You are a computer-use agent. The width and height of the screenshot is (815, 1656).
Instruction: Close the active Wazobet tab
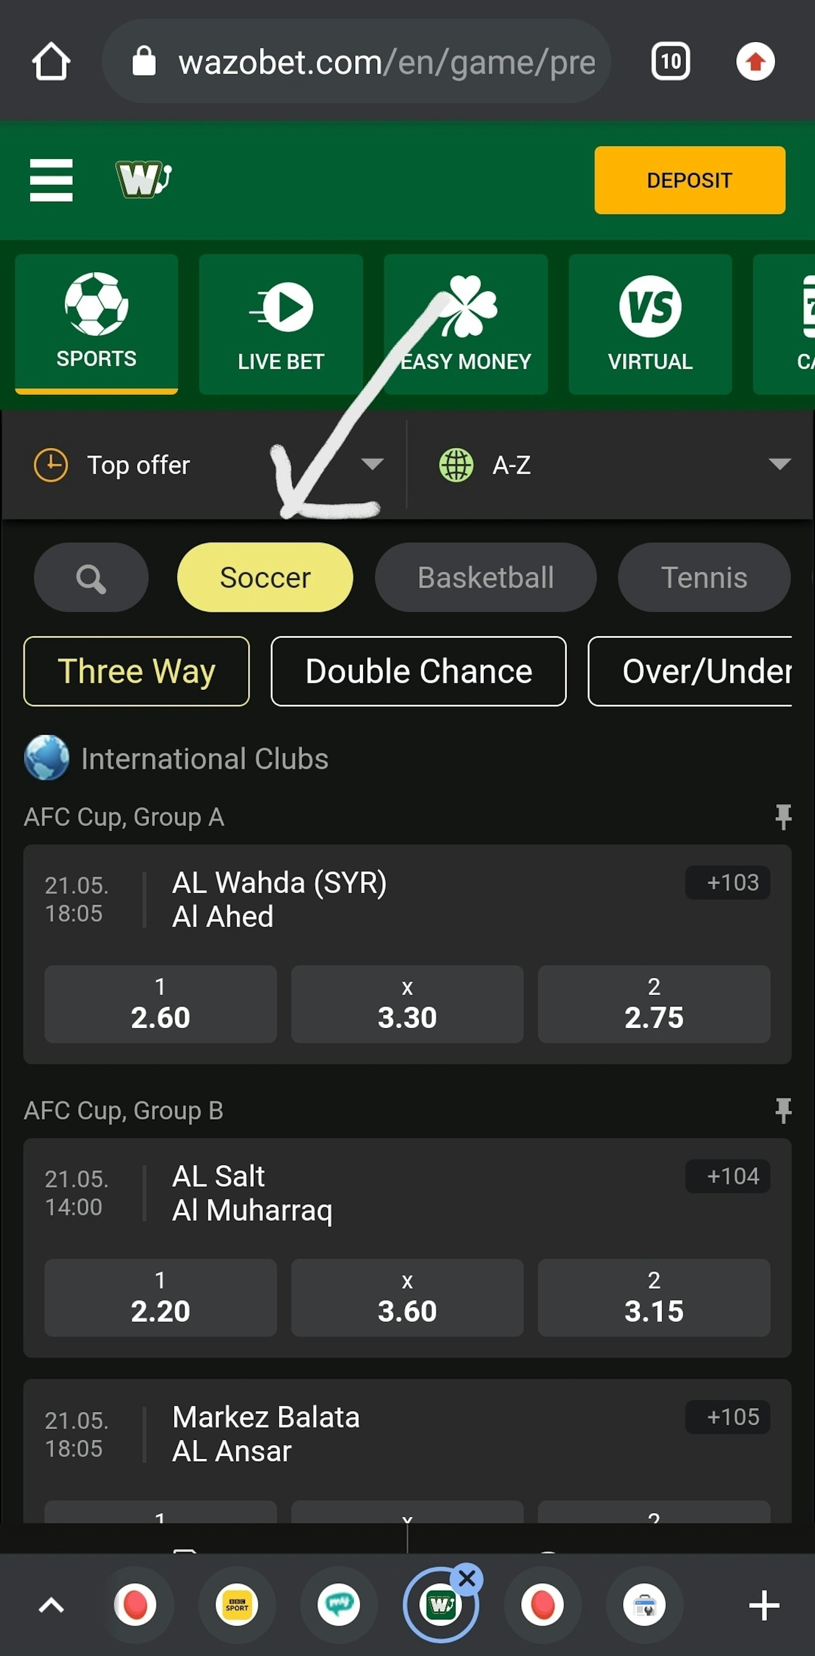[x=467, y=1578]
